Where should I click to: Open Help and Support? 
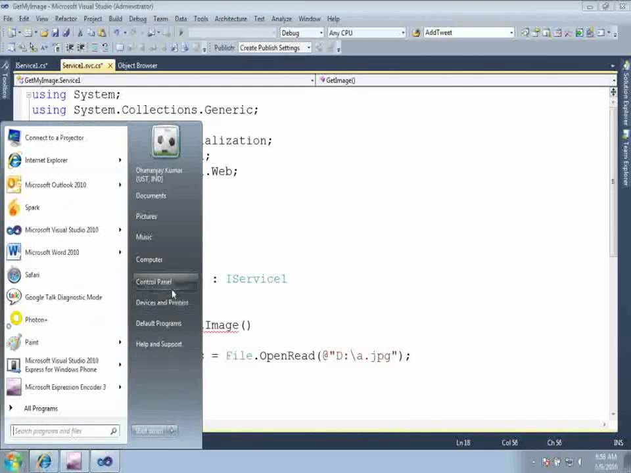click(158, 344)
